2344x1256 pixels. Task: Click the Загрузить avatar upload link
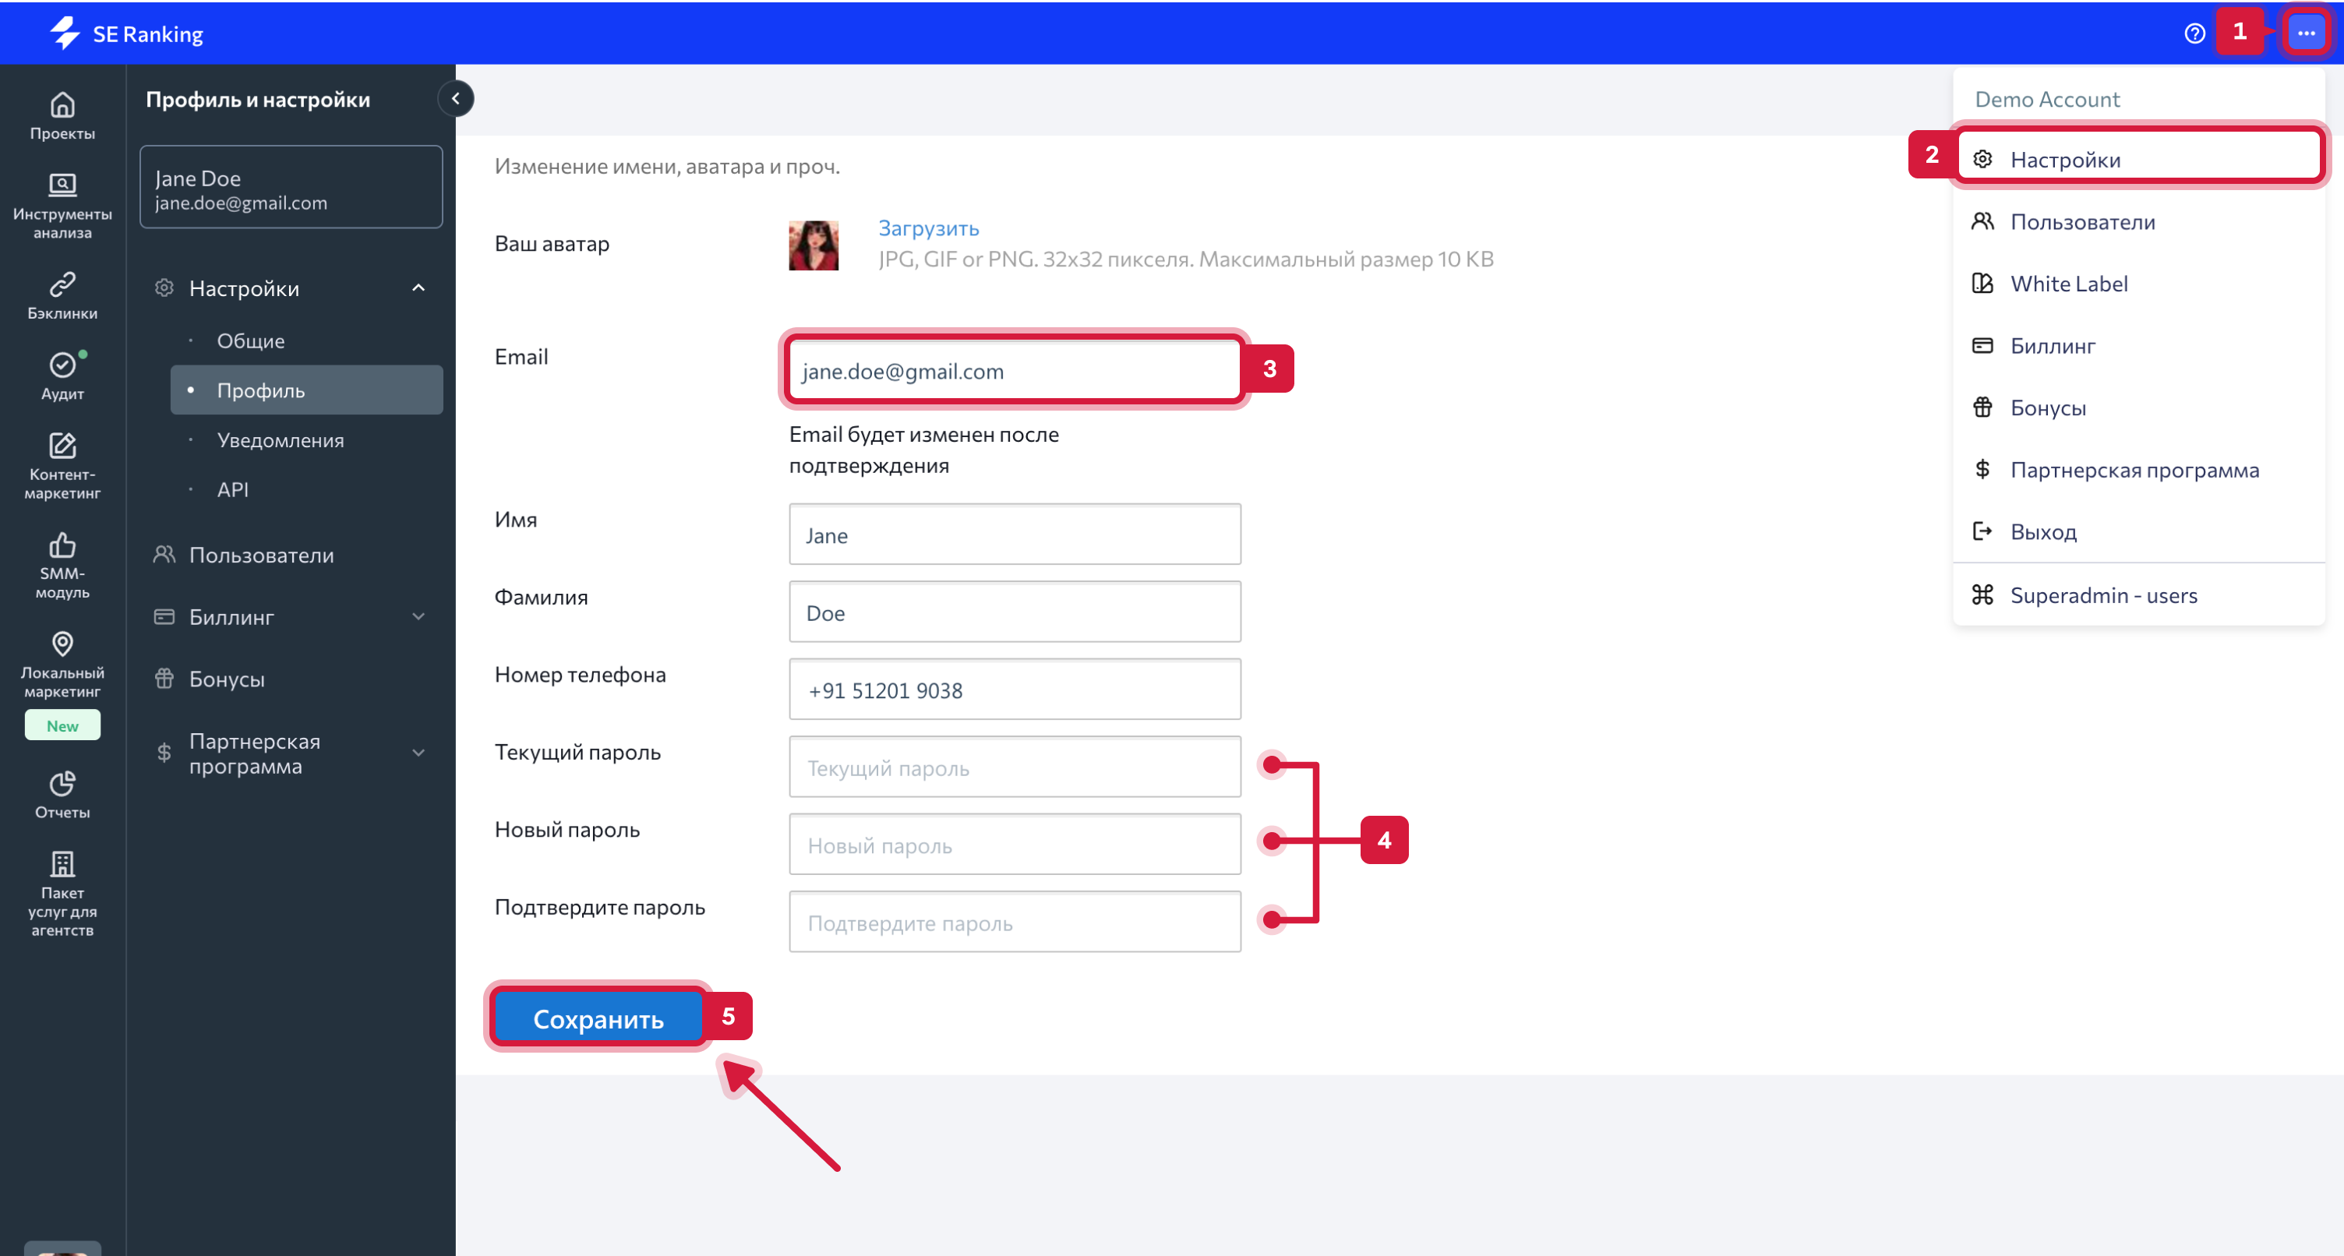[928, 228]
